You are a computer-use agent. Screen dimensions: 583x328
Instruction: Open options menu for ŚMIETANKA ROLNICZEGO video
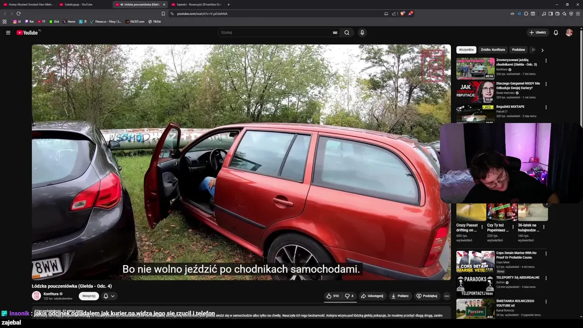[546, 302]
